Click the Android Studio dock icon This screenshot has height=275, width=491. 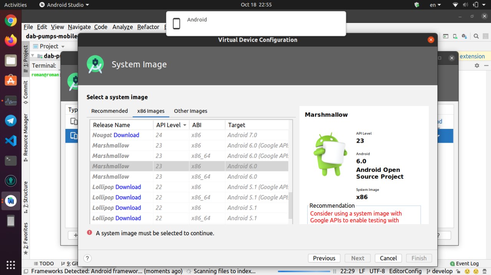11,201
